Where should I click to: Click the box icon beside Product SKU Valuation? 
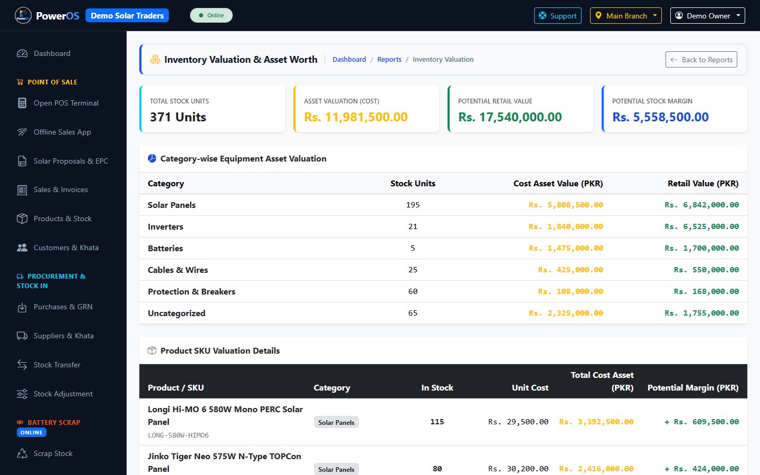pos(152,350)
